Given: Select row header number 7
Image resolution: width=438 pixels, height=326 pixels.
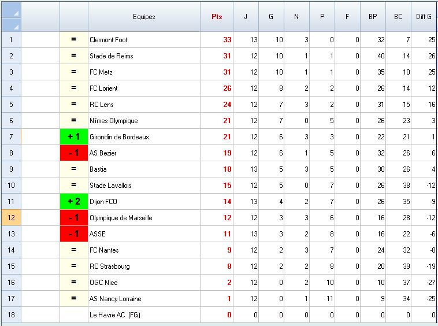Looking at the screenshot, I should (10, 137).
